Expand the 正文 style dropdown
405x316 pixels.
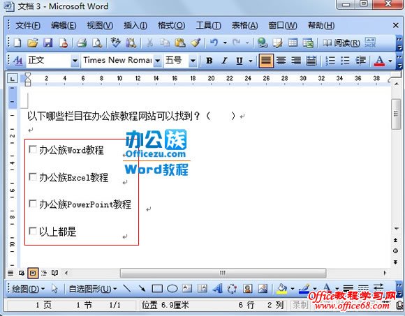pos(75,61)
